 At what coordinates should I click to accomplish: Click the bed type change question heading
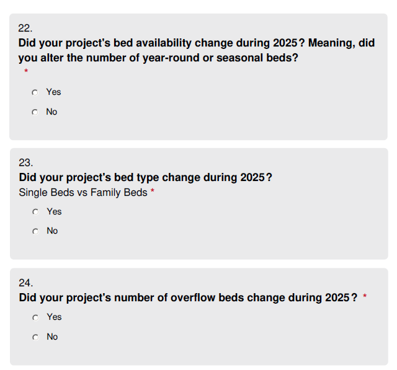146,178
